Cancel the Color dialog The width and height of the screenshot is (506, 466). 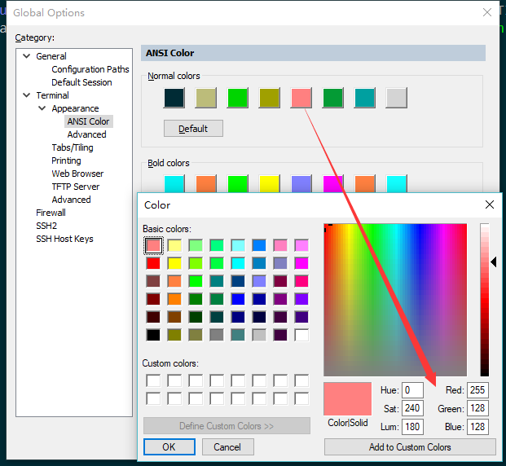tap(227, 447)
